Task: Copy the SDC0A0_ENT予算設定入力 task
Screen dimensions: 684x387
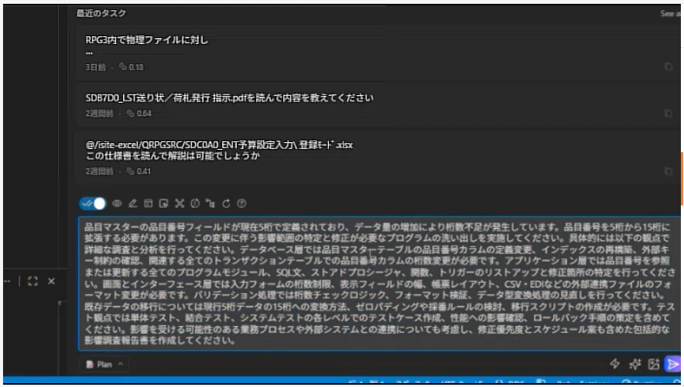Action: coord(669,171)
